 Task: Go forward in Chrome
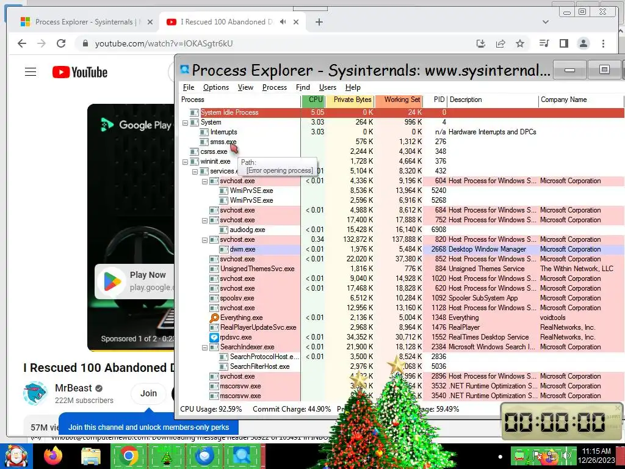(42, 43)
